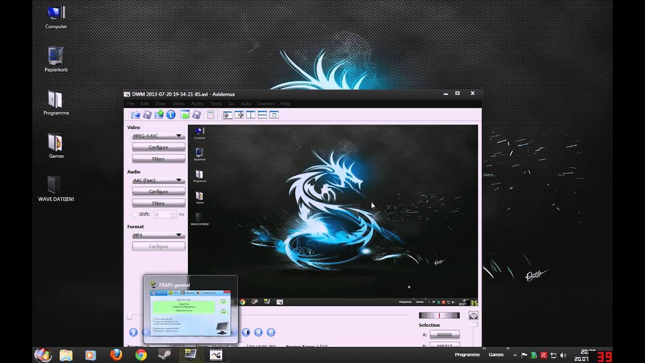Select the Papierkorb recycle bin desktop icon
The height and width of the screenshot is (363, 645).
pos(56,60)
